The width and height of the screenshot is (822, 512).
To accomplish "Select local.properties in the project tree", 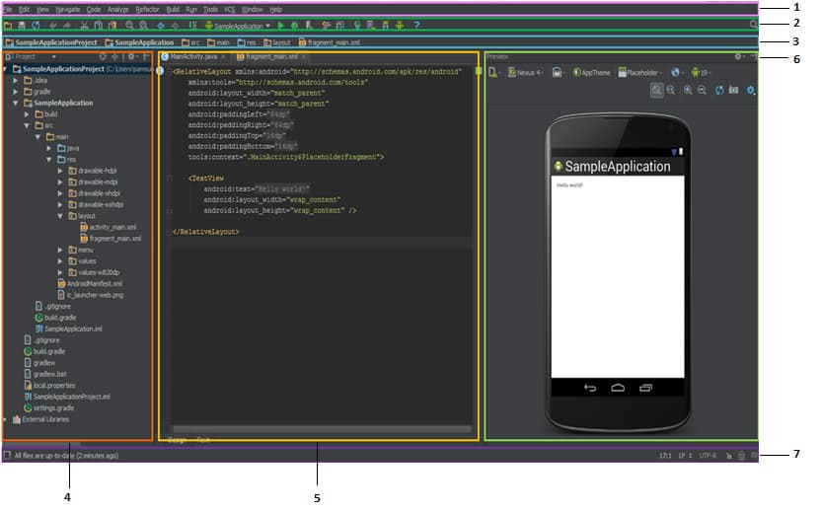I will pyautogui.click(x=49, y=386).
